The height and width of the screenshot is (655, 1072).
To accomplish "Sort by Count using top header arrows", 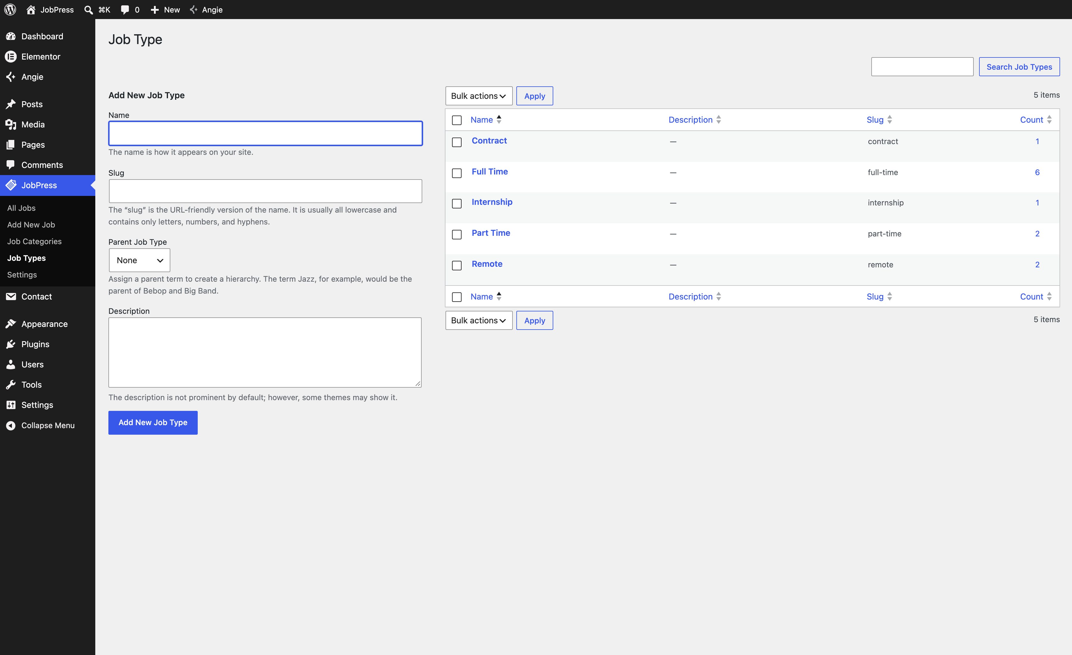I will pyautogui.click(x=1049, y=120).
